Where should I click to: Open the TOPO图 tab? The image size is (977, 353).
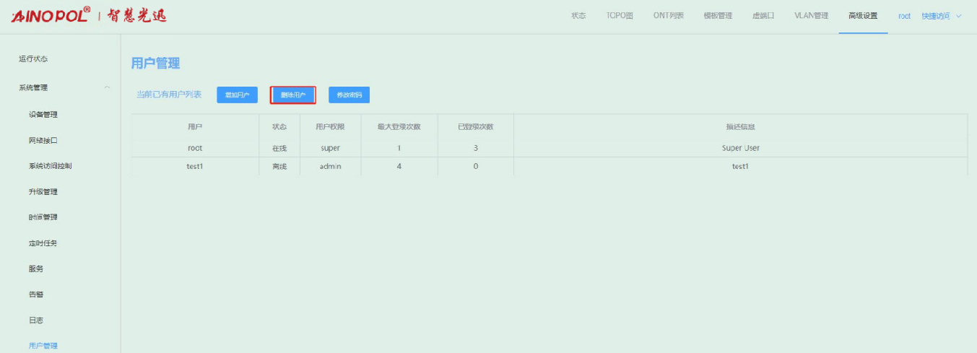click(620, 16)
